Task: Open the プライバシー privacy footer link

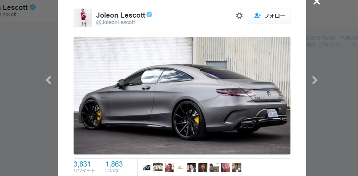Action: click(x=333, y=45)
